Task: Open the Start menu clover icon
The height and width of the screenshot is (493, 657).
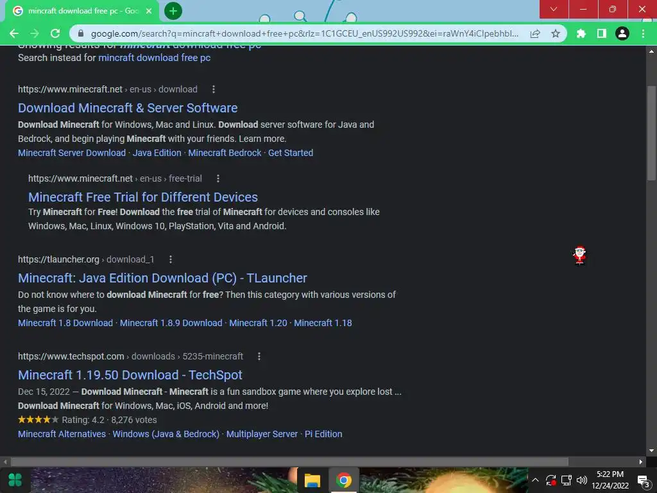Action: (15, 480)
